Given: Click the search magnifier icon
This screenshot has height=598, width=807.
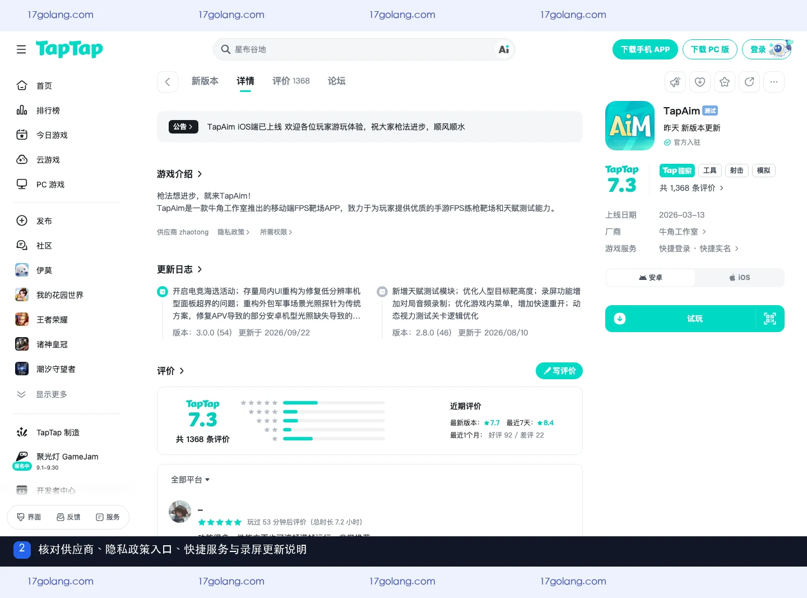Looking at the screenshot, I should point(225,49).
